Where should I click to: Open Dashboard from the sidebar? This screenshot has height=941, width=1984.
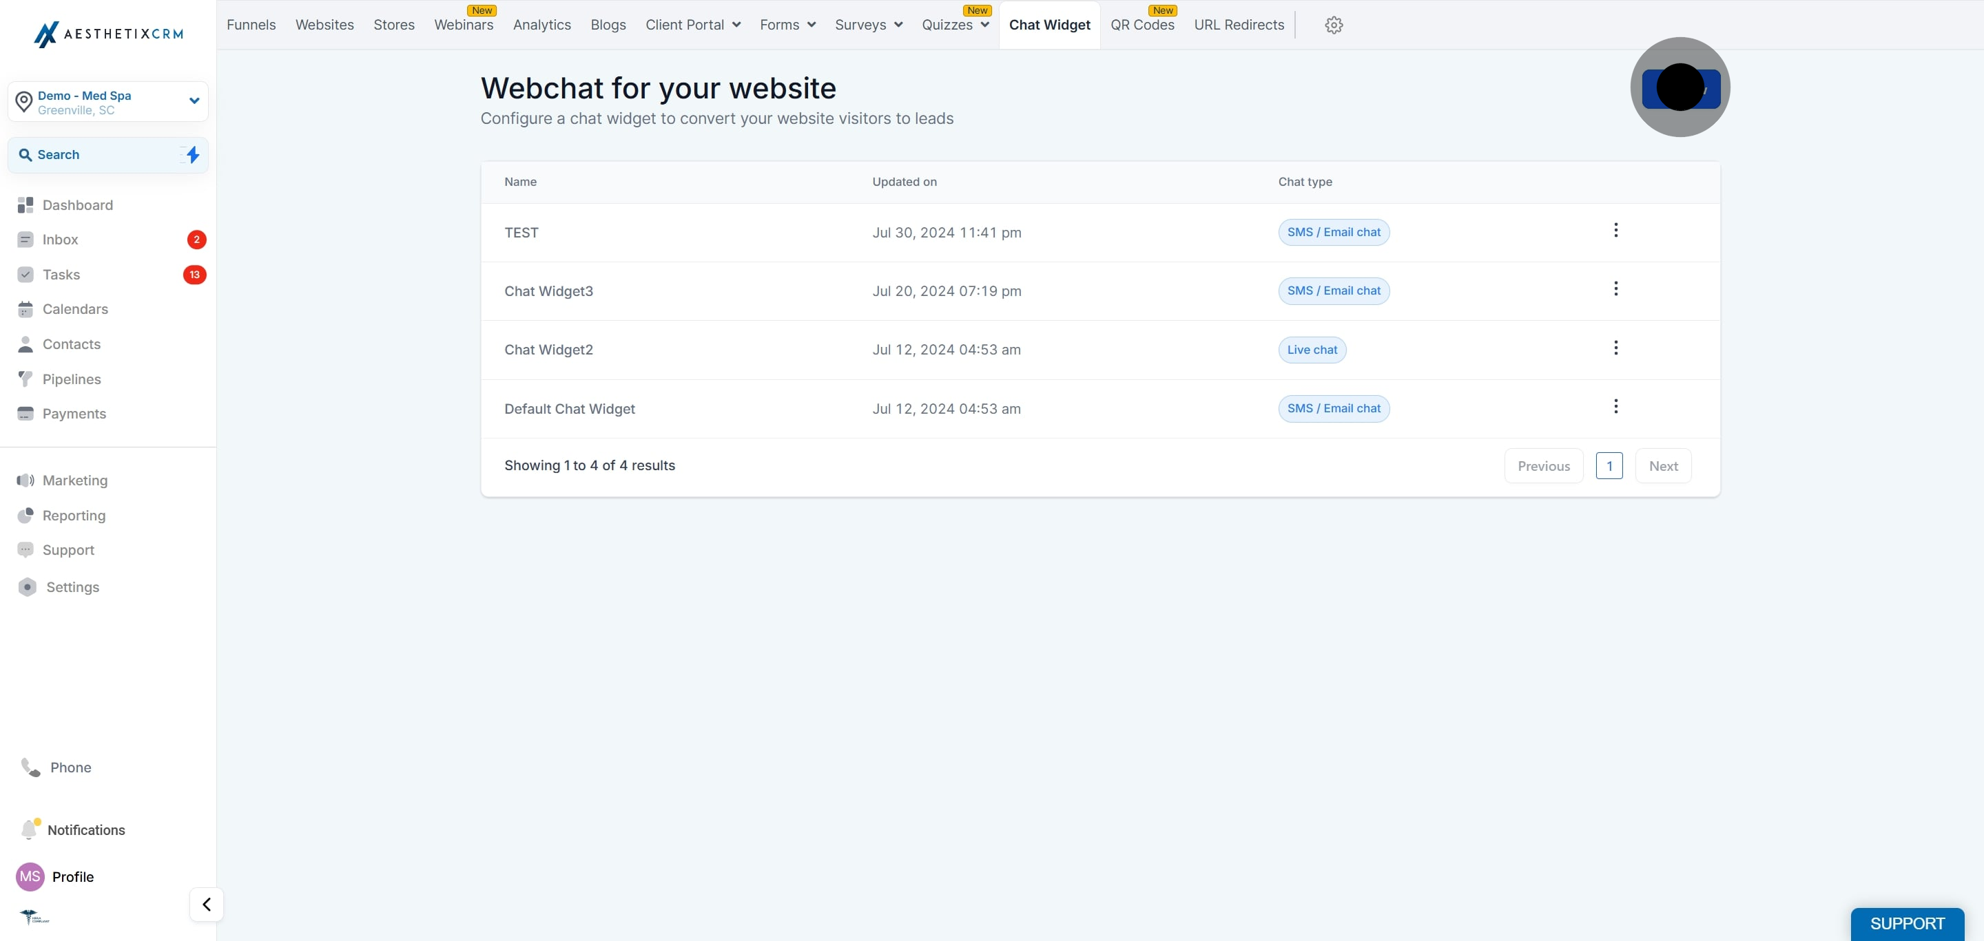click(77, 205)
